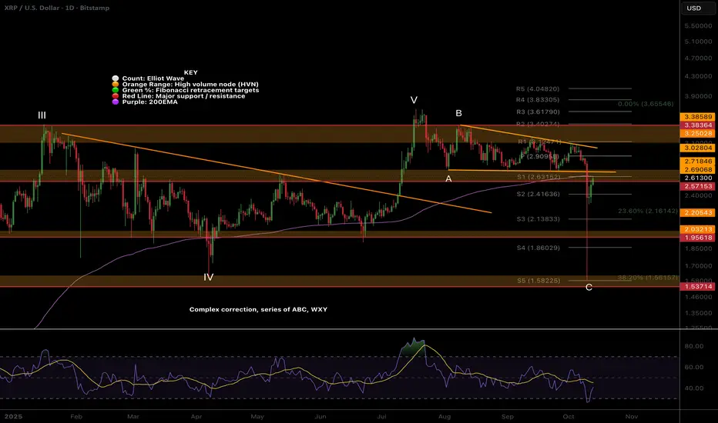Click the 4.70000 price axis value
This screenshot has width=718, height=423.
click(698, 58)
